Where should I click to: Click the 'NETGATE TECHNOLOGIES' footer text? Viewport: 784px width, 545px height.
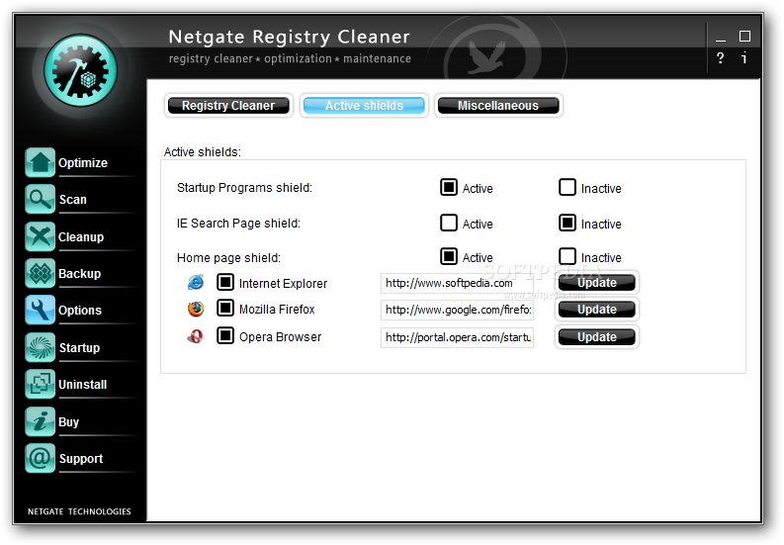79,511
